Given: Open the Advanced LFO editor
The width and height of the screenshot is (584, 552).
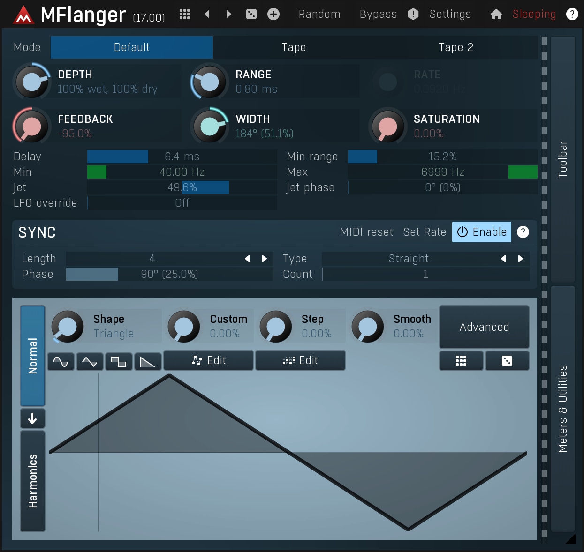Looking at the screenshot, I should 484,327.
